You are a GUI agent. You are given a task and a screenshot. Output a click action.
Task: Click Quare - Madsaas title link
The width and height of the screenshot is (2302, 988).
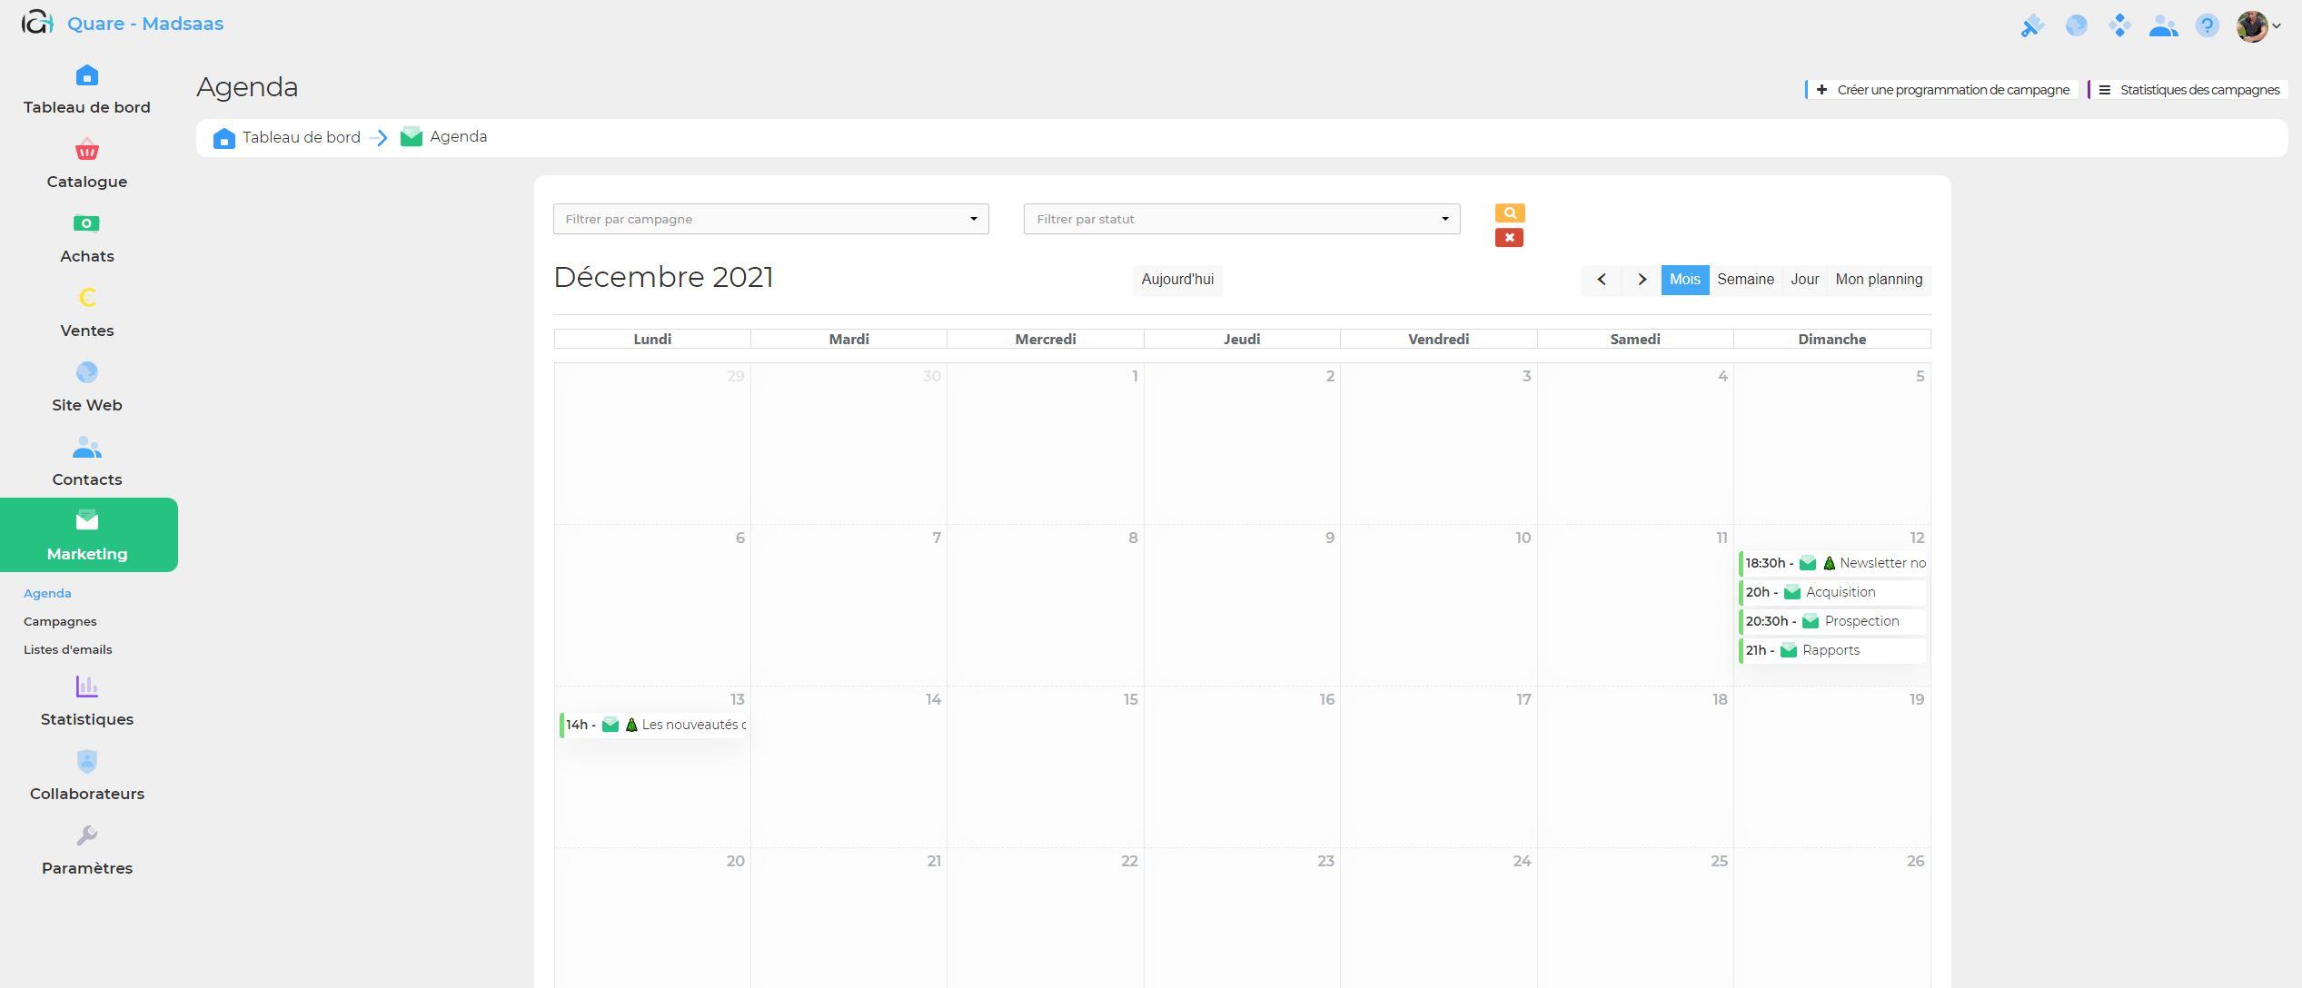click(x=145, y=24)
